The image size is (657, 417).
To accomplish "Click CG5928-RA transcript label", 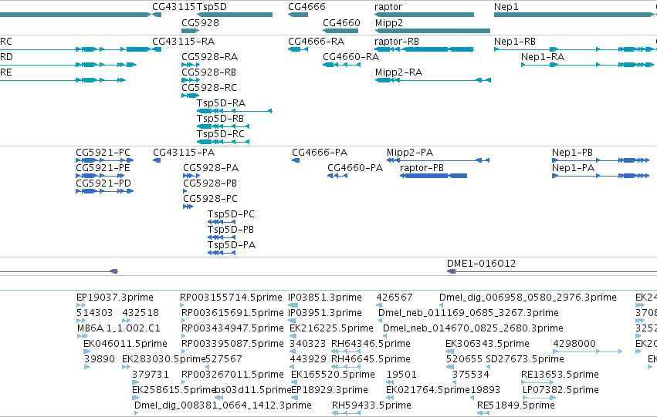I will (209, 57).
